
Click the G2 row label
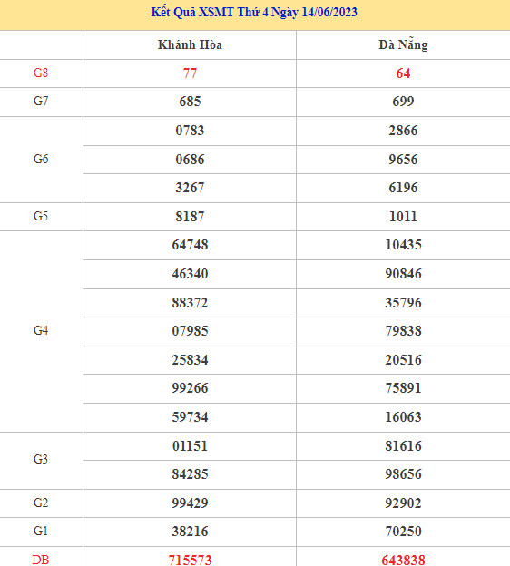(41, 503)
